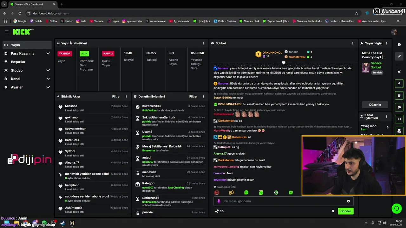Reload the dashboard page

click(20, 13)
